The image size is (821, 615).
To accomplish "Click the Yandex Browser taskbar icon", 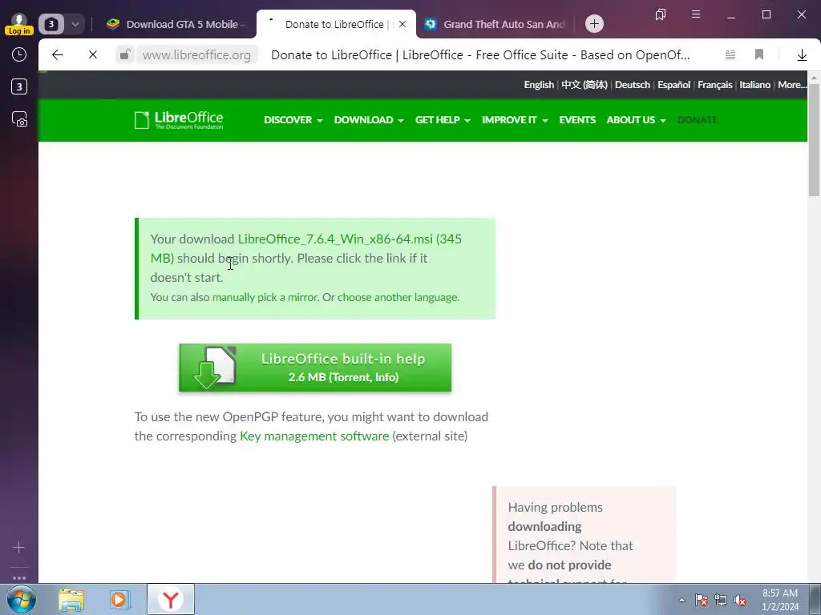I will (171, 599).
